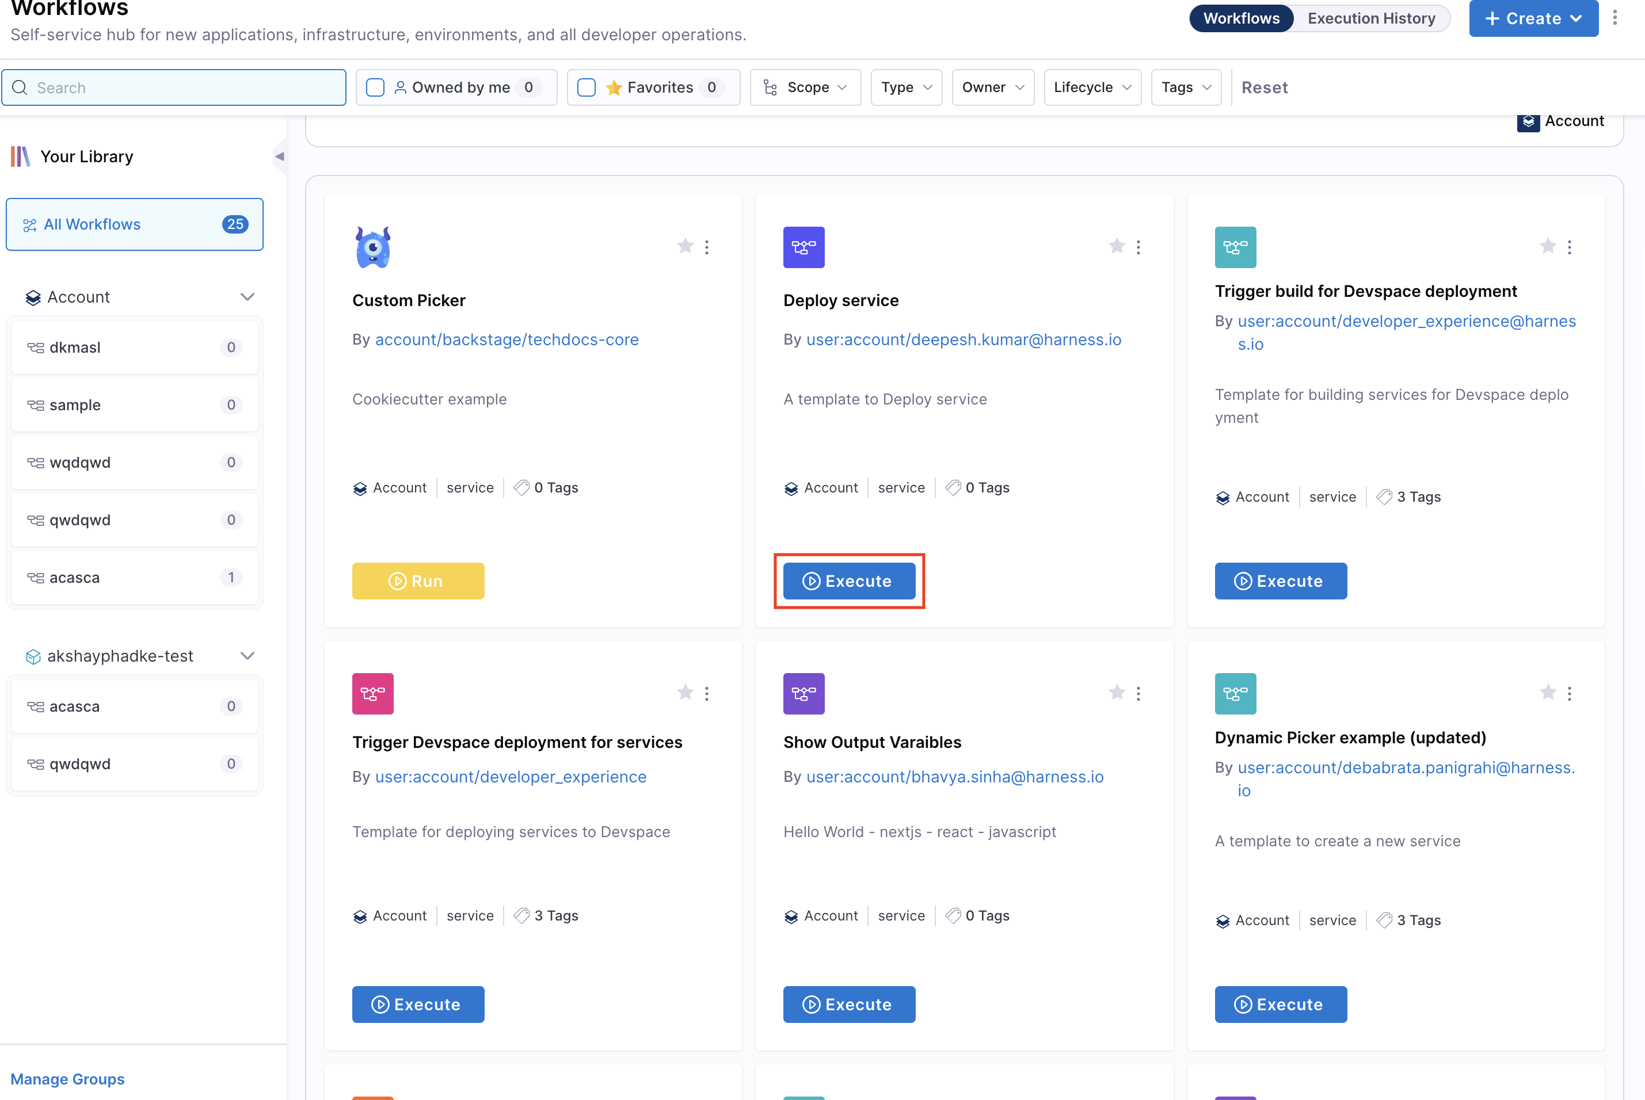Open the Scope filter dropdown
1645x1100 pixels.
[x=805, y=87]
